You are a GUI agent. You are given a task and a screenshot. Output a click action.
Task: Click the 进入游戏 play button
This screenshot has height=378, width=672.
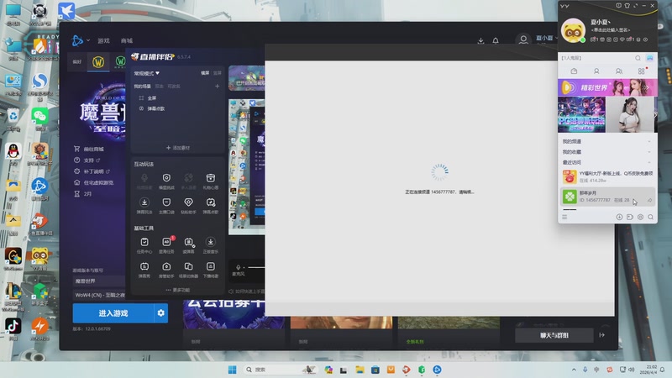click(113, 313)
